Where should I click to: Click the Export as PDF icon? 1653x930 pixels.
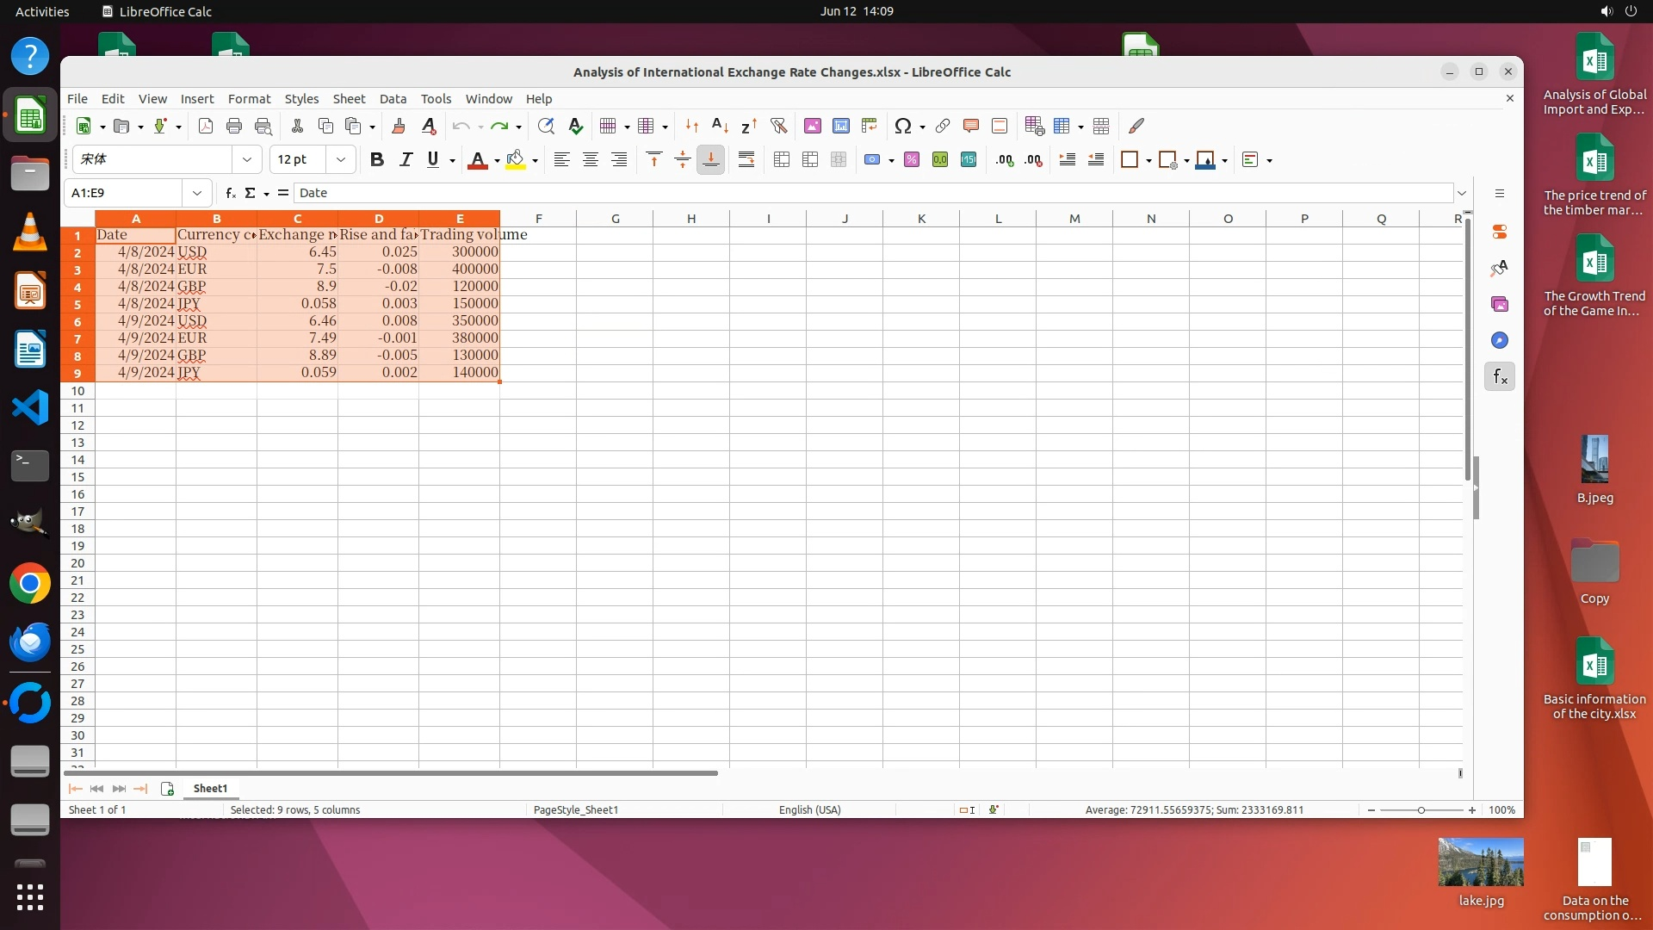(205, 127)
